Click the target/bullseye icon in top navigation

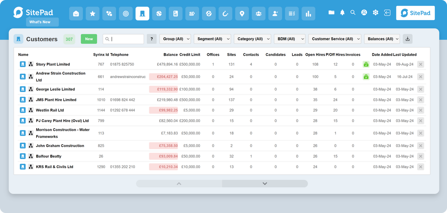pyautogui.click(x=126, y=14)
